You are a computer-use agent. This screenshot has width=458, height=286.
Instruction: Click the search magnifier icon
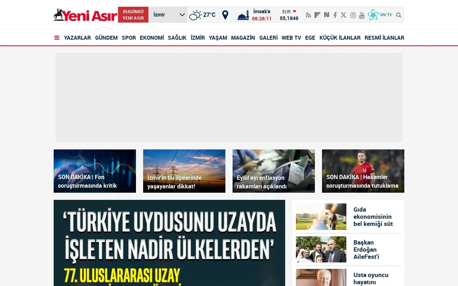[x=399, y=15]
